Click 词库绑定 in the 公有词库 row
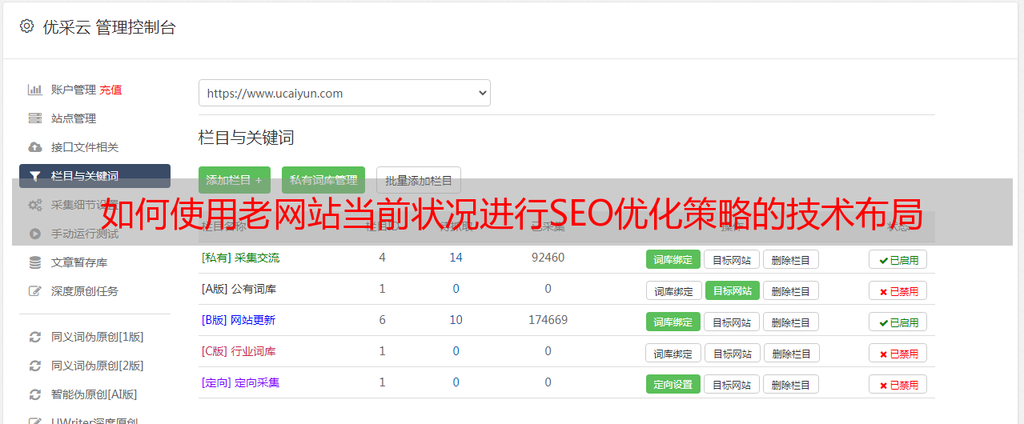Screen dimensions: 1024x424 (x=673, y=290)
